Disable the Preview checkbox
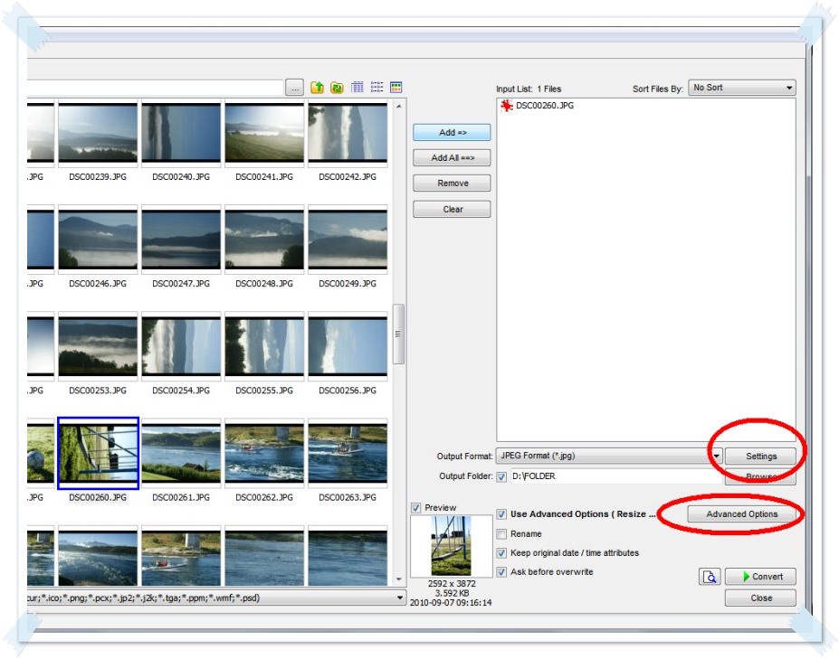 (416, 508)
